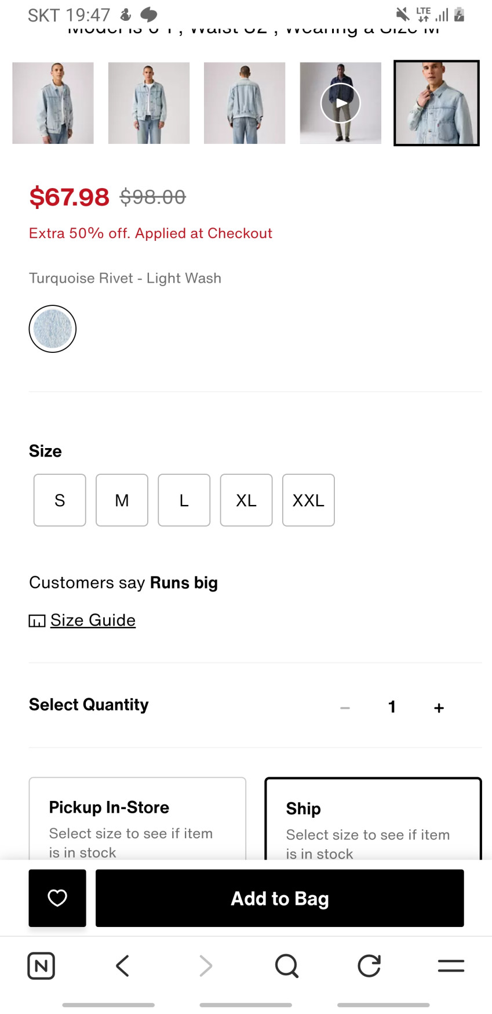Open the browser hamburger menu
The image size is (492, 1014).
pyautogui.click(x=451, y=966)
